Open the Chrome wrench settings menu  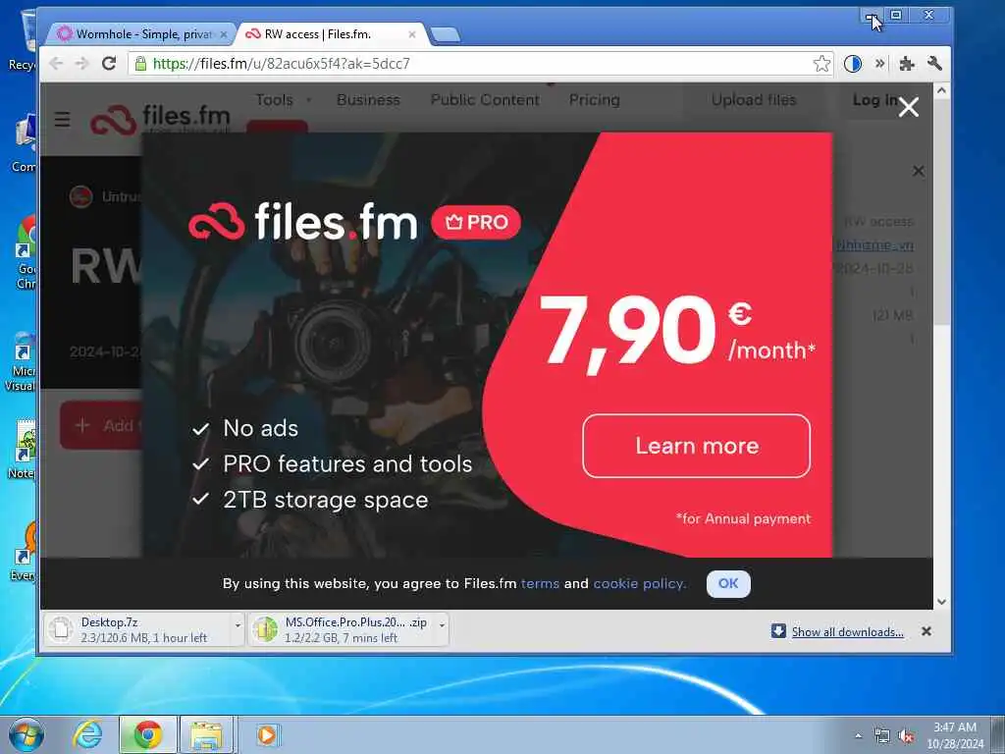(934, 63)
